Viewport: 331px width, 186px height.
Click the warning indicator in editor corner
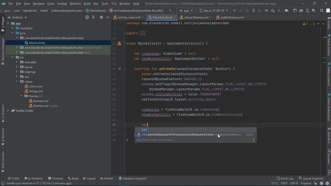(305, 24)
